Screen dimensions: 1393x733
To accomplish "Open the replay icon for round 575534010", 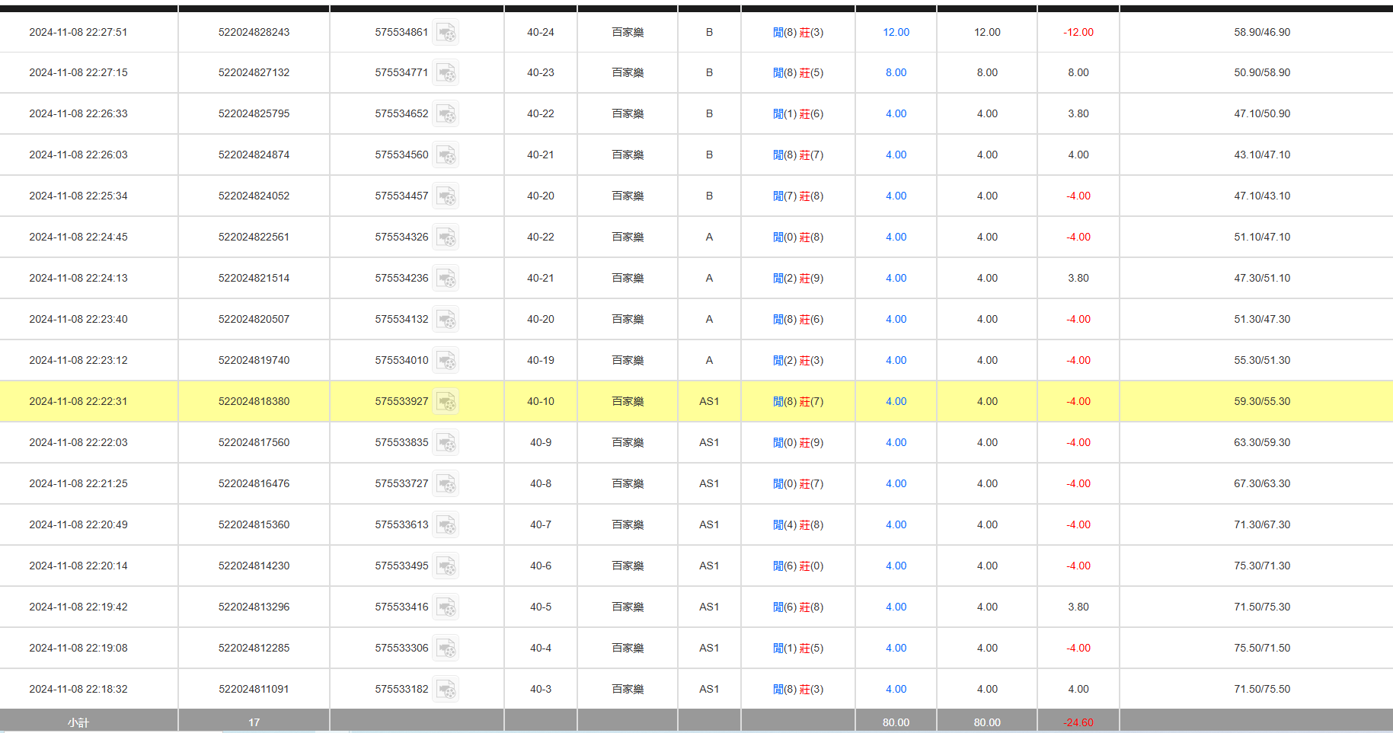I will tap(446, 361).
